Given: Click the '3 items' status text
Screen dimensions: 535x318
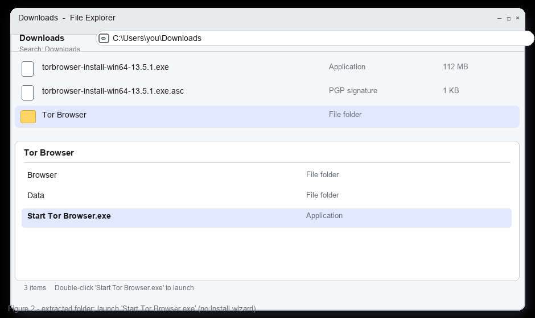Looking at the screenshot, I should pos(35,288).
